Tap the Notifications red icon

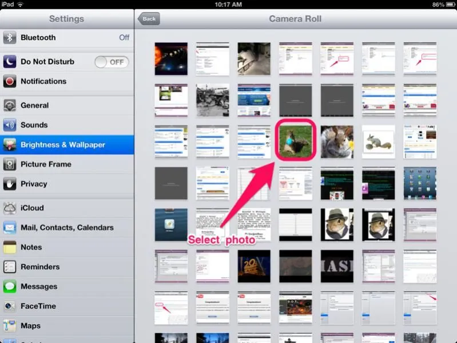click(10, 81)
